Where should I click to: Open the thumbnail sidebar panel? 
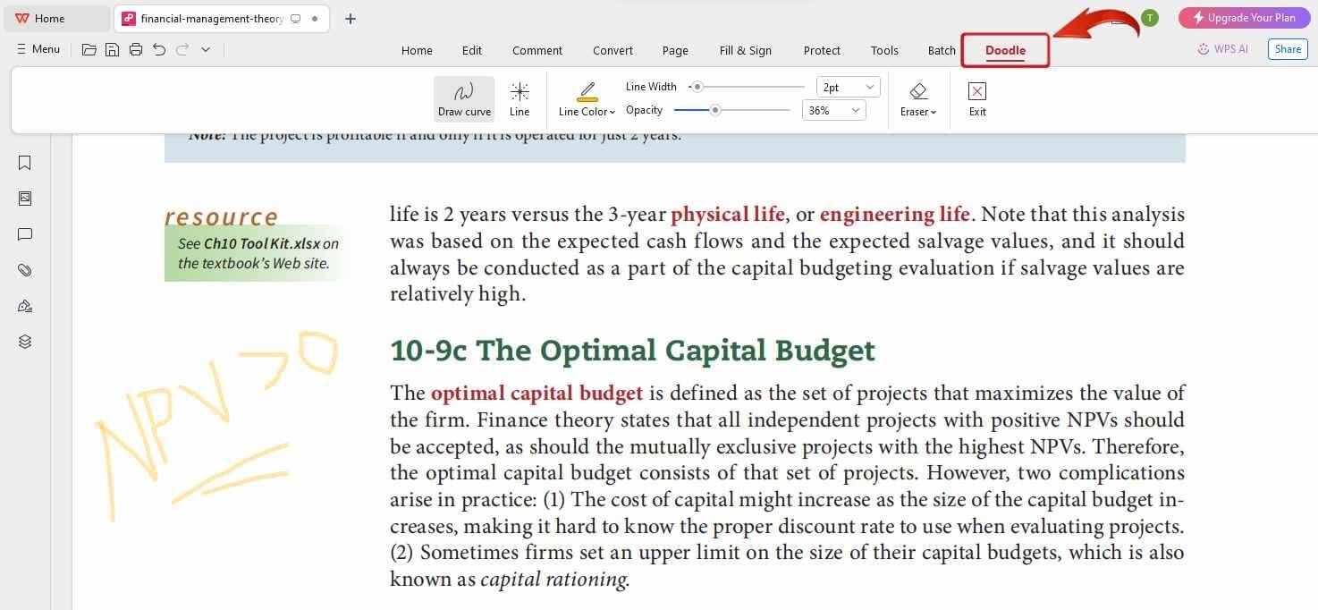click(x=25, y=199)
